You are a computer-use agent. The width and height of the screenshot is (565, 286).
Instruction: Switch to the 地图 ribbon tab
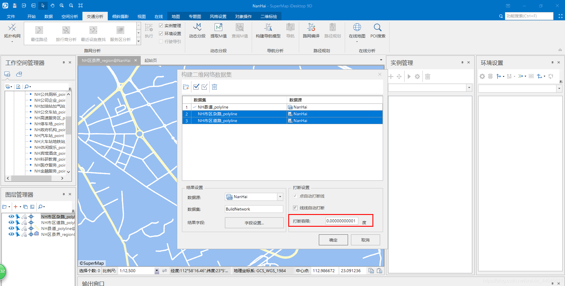point(176,16)
